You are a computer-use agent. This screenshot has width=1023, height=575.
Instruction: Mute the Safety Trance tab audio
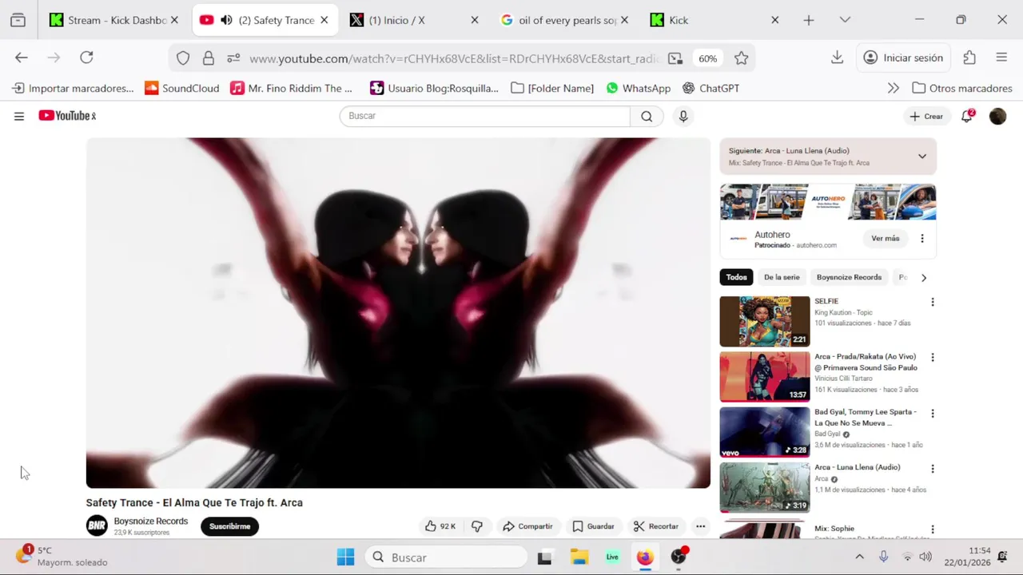(226, 20)
